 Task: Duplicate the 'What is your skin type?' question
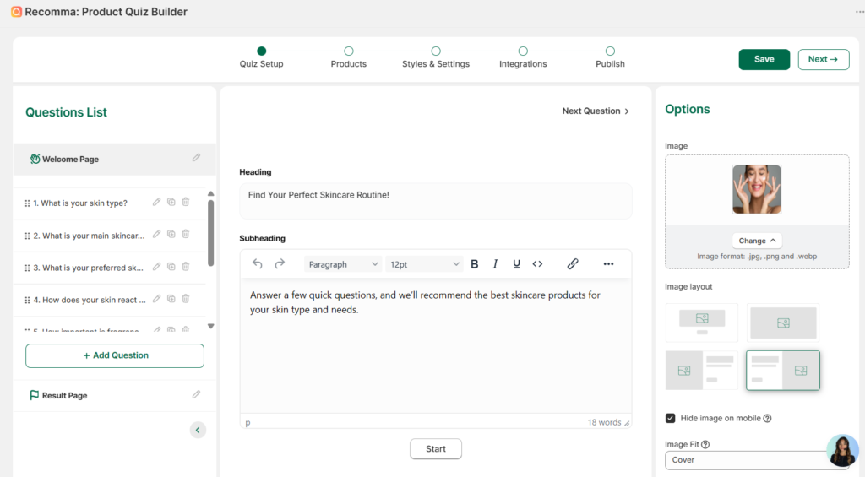pyautogui.click(x=171, y=203)
